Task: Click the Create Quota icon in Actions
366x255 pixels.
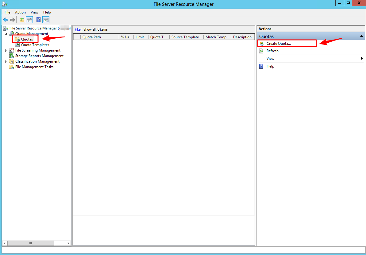Action: click(261, 44)
